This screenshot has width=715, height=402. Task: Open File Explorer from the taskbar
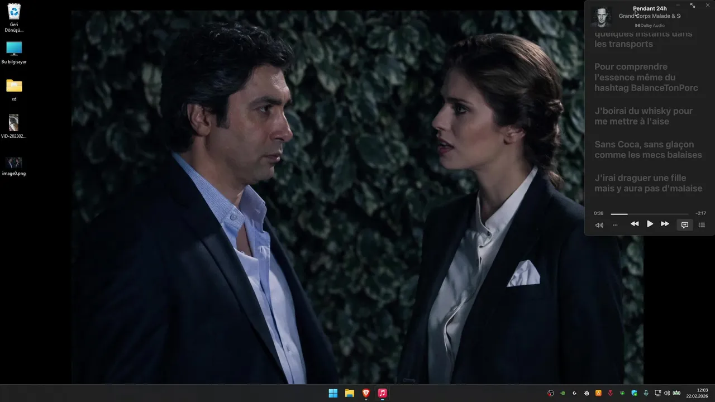349,393
